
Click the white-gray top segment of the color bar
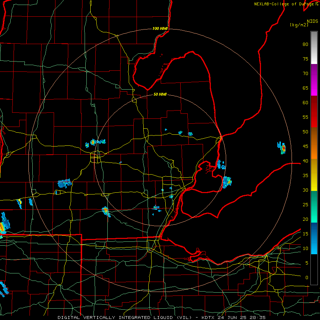tap(314, 48)
